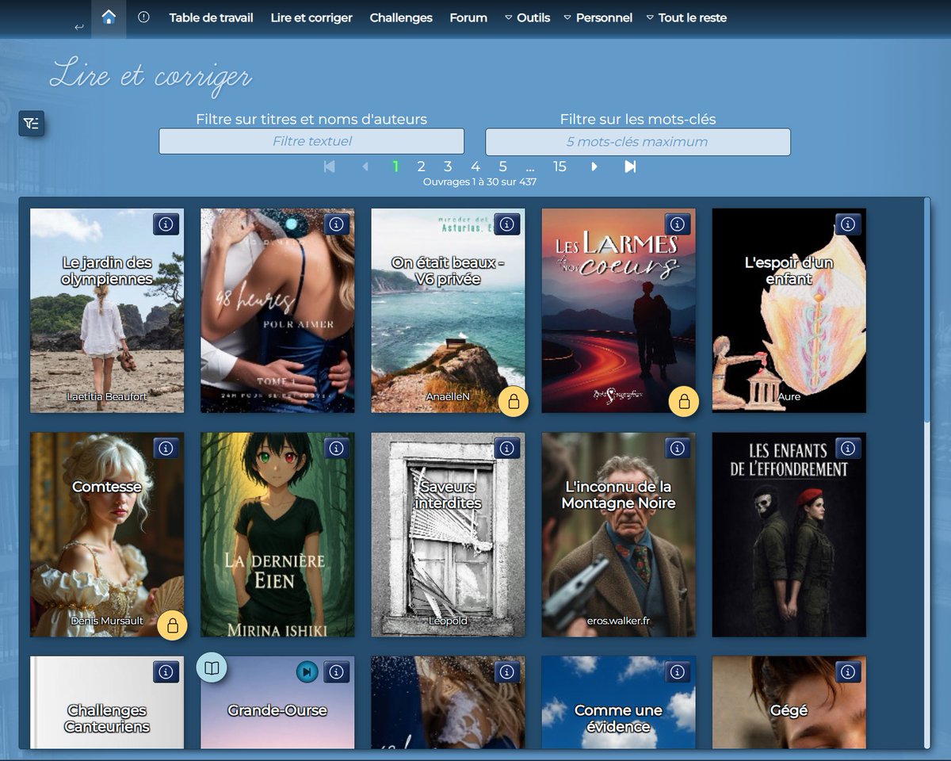Click lock icon on Les Larmes cover
The width and height of the screenshot is (951, 761).
(x=684, y=401)
